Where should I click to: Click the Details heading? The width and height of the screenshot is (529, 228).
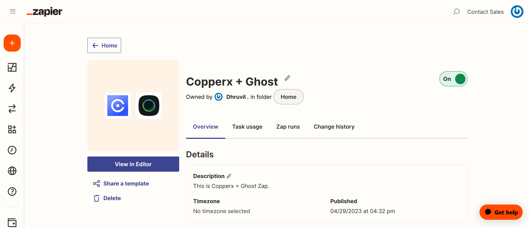click(x=200, y=154)
